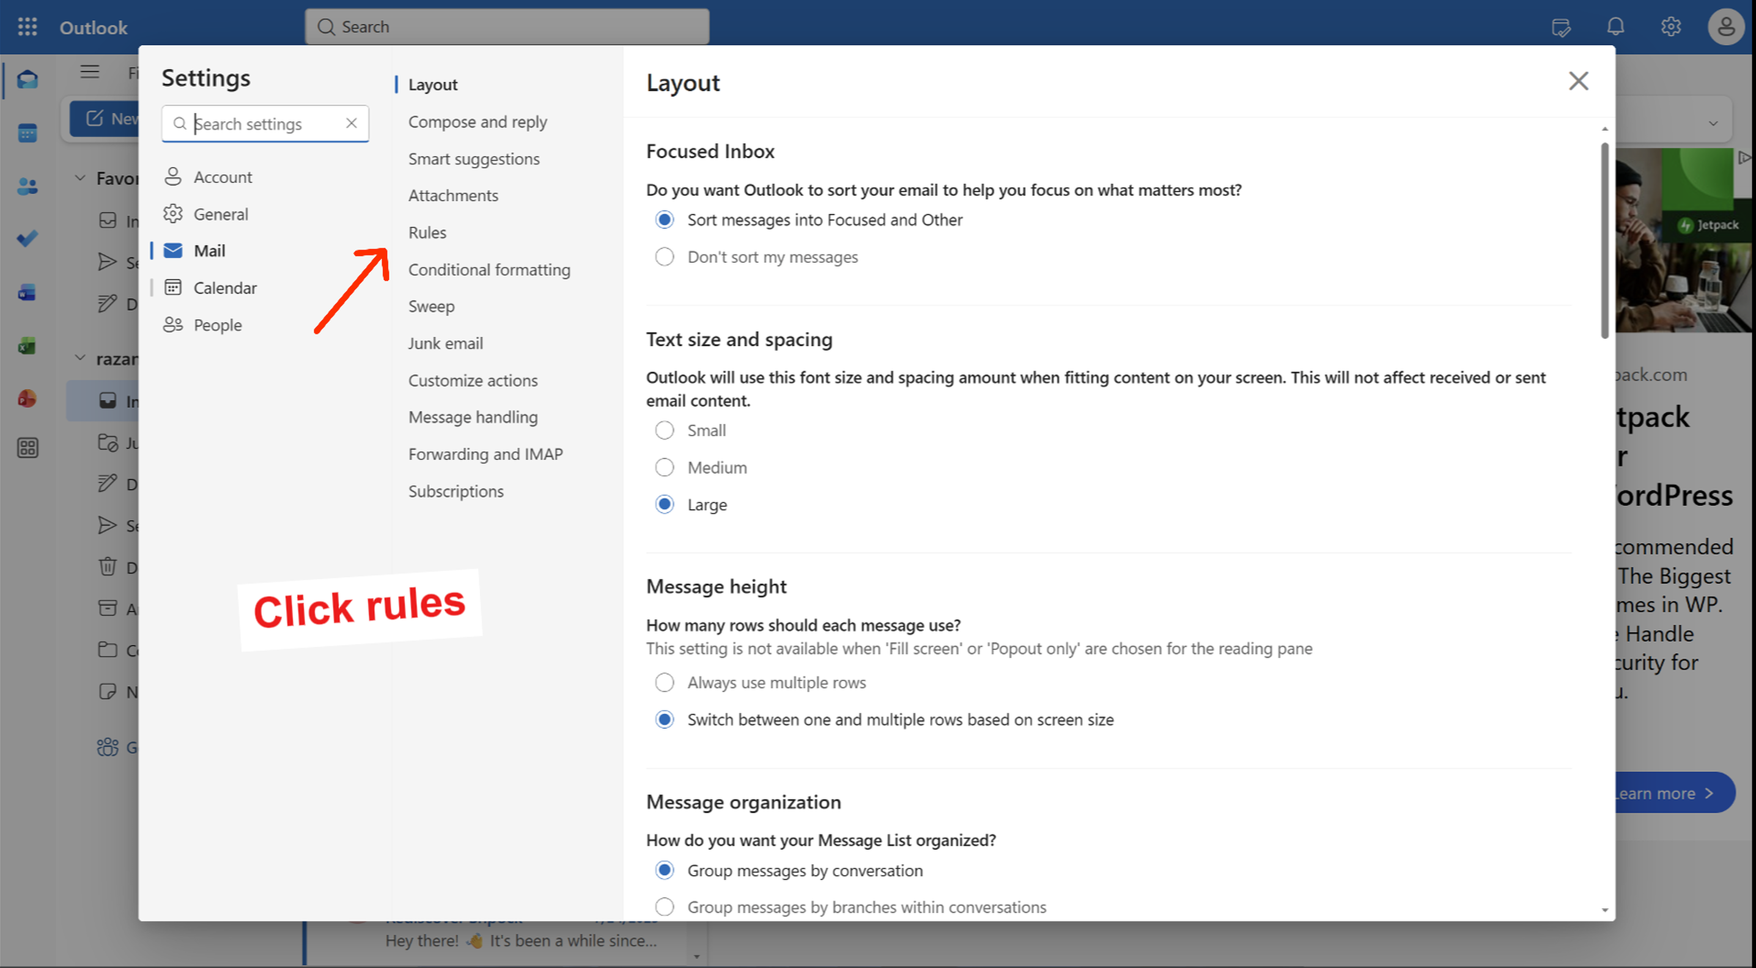Select Sort messages into Focused and Other
Image resolution: width=1756 pixels, height=968 pixels.
tap(664, 220)
